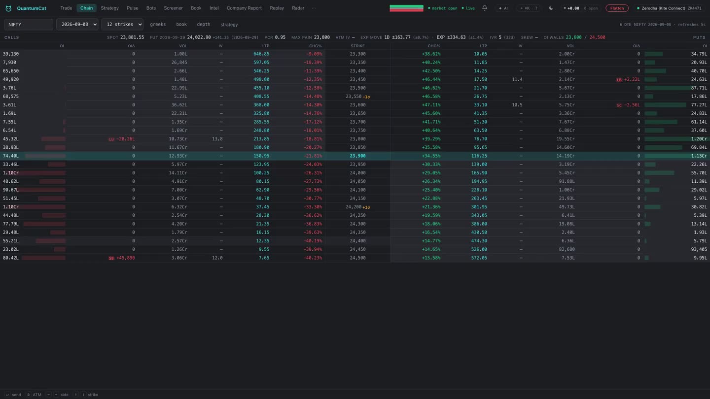Image resolution: width=710 pixels, height=399 pixels.
Task: Toggle the greeks view
Action: [x=158, y=24]
